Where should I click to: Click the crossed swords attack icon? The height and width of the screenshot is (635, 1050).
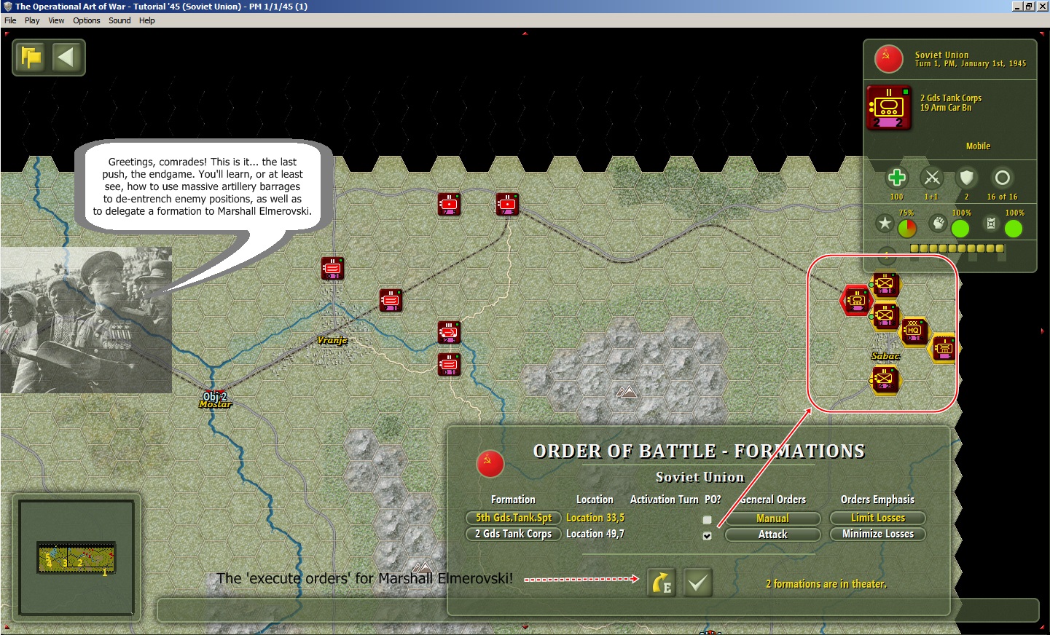pos(932,178)
